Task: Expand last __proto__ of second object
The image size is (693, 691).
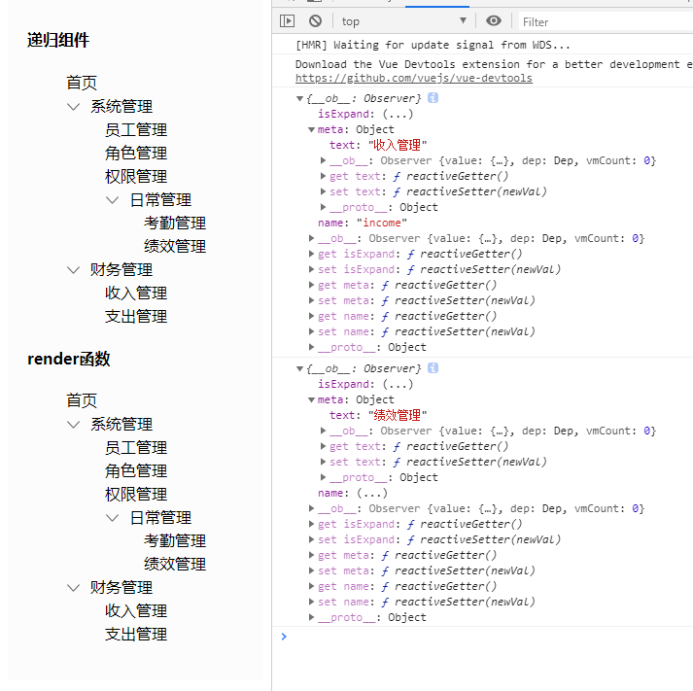Action: pyautogui.click(x=311, y=617)
